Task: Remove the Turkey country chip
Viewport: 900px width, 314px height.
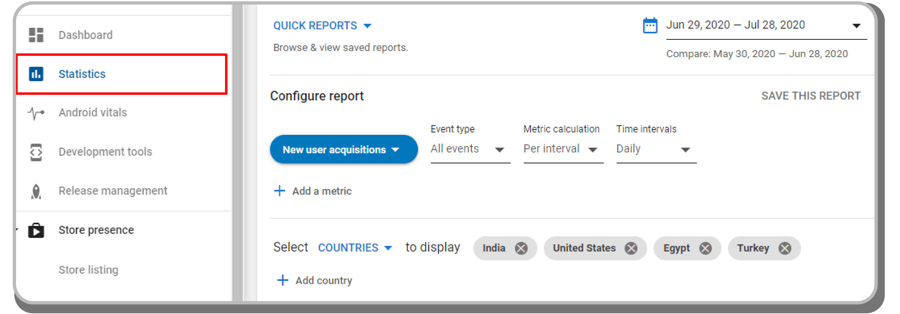Action: pos(784,248)
